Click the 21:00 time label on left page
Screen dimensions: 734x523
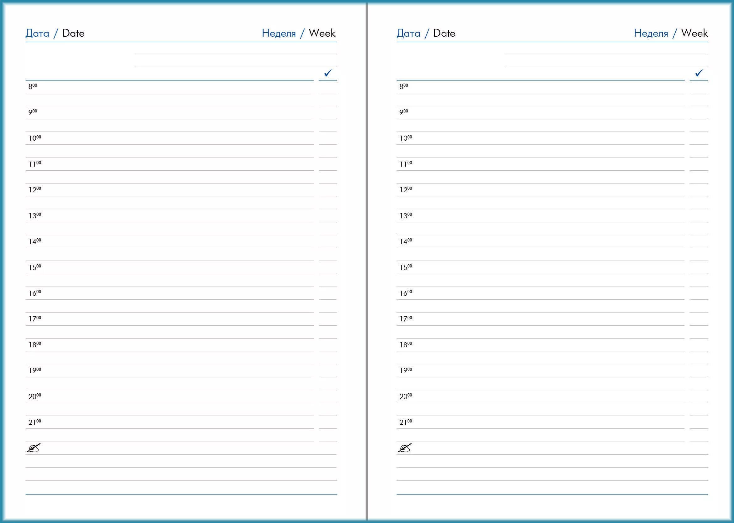[35, 422]
